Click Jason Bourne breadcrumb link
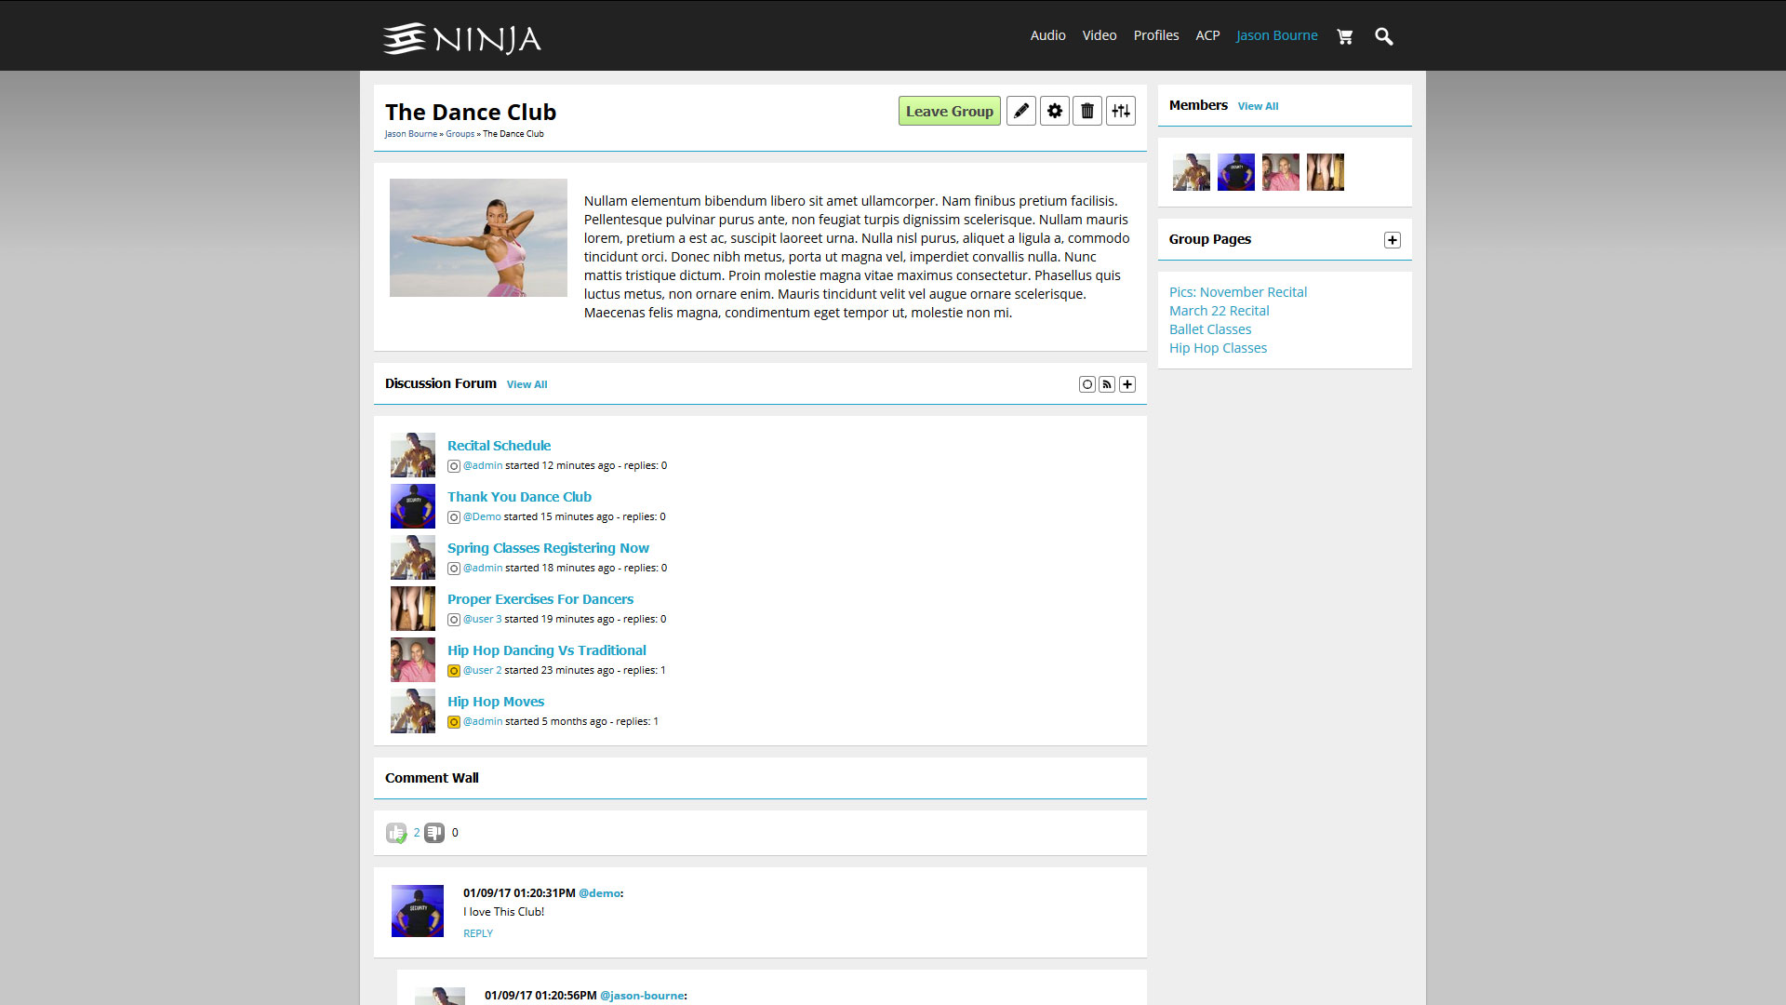The image size is (1786, 1005). click(411, 134)
